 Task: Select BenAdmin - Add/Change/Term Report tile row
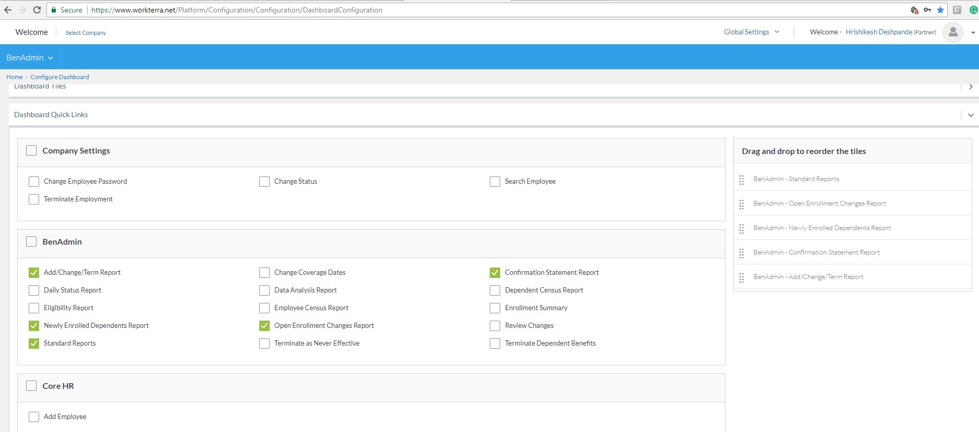[x=852, y=277]
